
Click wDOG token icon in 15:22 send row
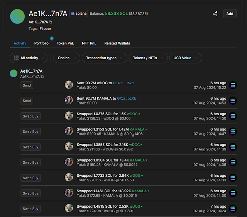pyautogui.click(x=69, y=85)
